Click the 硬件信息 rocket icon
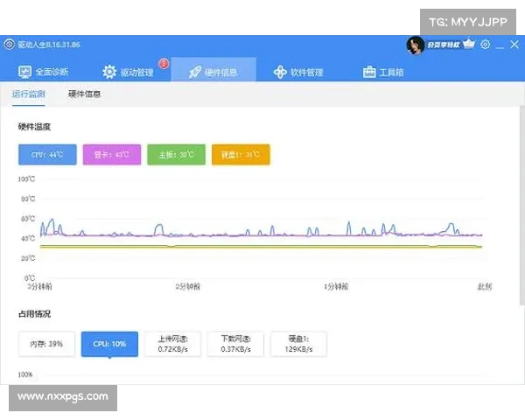This screenshot has height=420, width=525. coord(194,72)
